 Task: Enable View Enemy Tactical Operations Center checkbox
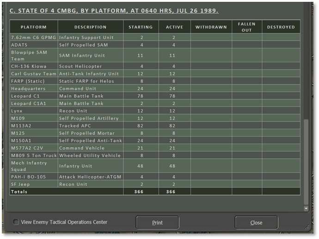coord(16,222)
